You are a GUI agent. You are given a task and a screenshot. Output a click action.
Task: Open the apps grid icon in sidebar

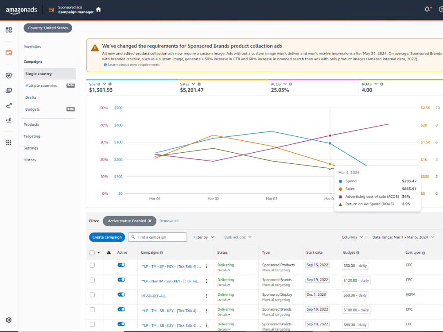pyautogui.click(x=9, y=143)
